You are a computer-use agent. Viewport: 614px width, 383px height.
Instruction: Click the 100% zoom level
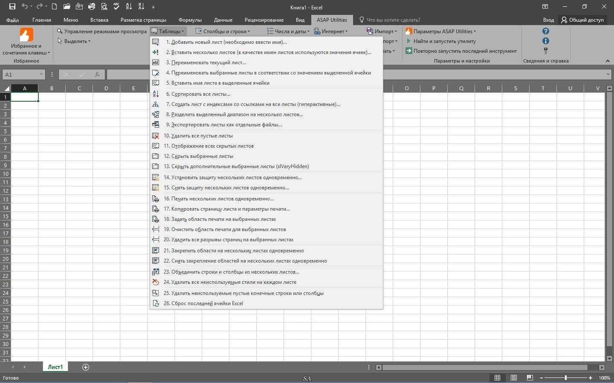point(604,378)
